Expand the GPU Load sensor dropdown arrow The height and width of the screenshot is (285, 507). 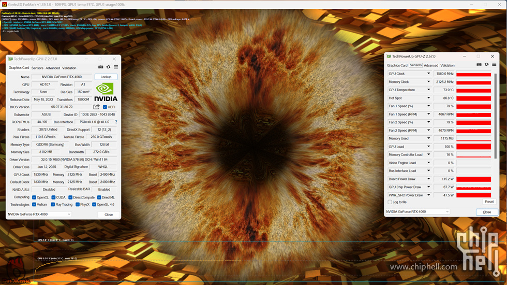(x=428, y=146)
